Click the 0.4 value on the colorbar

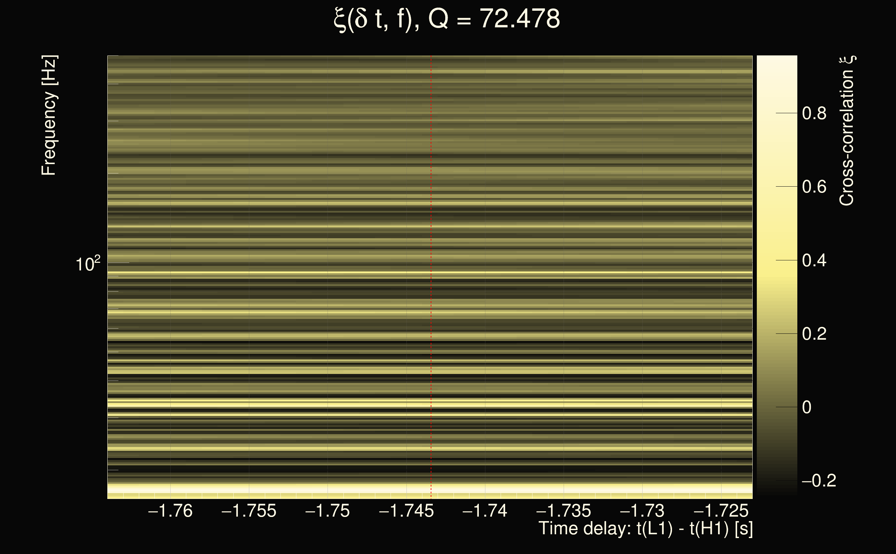coord(814,260)
